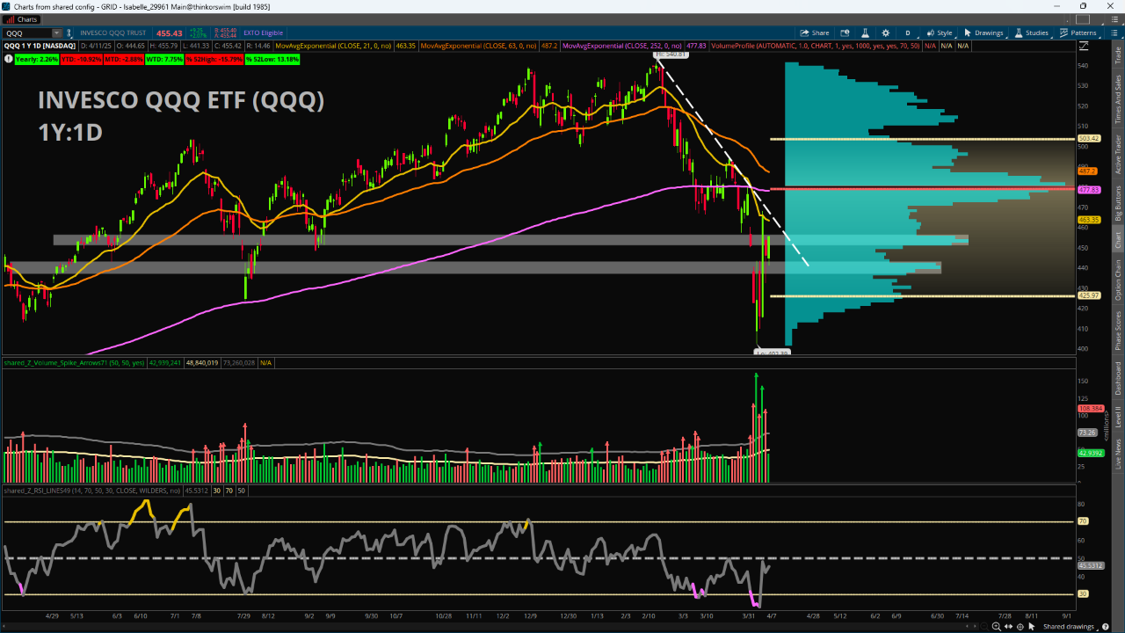Click the Patterns button
This screenshot has width=1125, height=633.
tap(1078, 33)
